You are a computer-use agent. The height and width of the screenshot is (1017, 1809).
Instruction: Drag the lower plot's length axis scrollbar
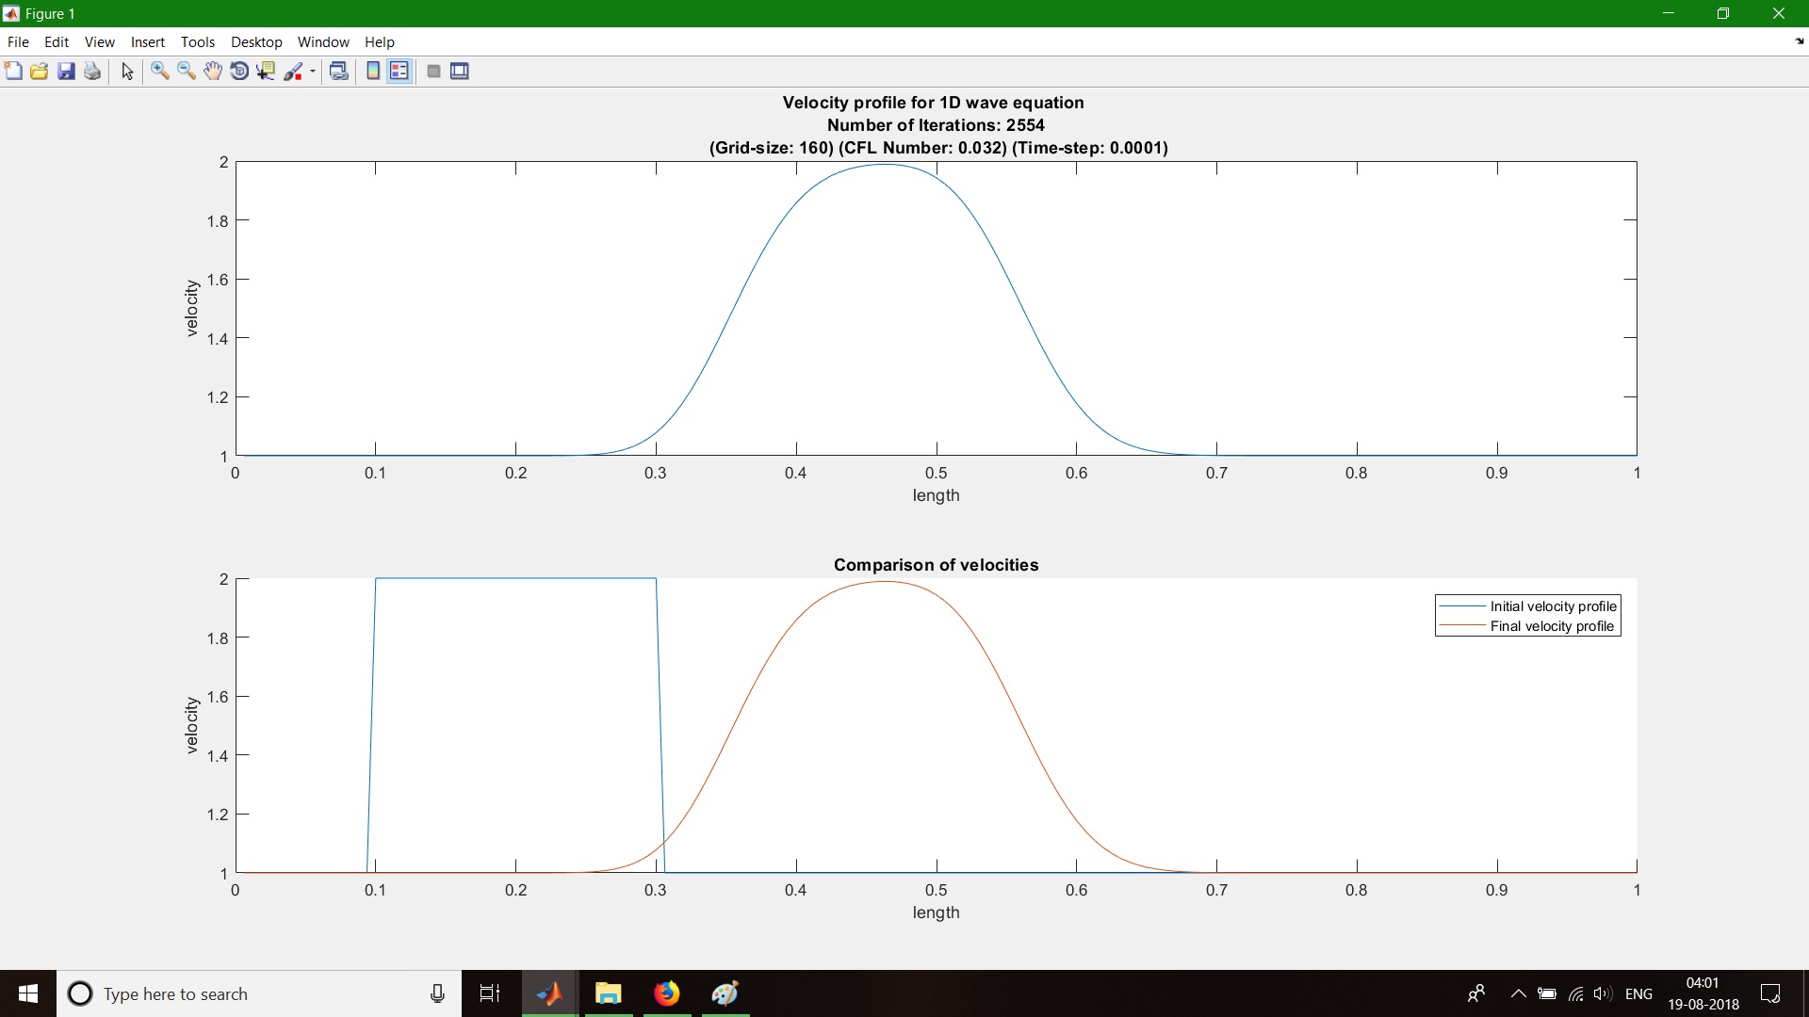(936, 890)
